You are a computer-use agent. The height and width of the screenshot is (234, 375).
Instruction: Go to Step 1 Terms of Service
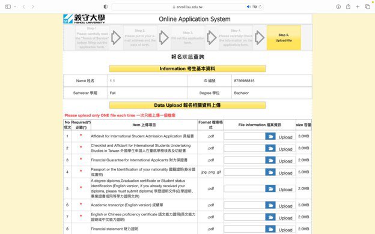(x=92, y=38)
